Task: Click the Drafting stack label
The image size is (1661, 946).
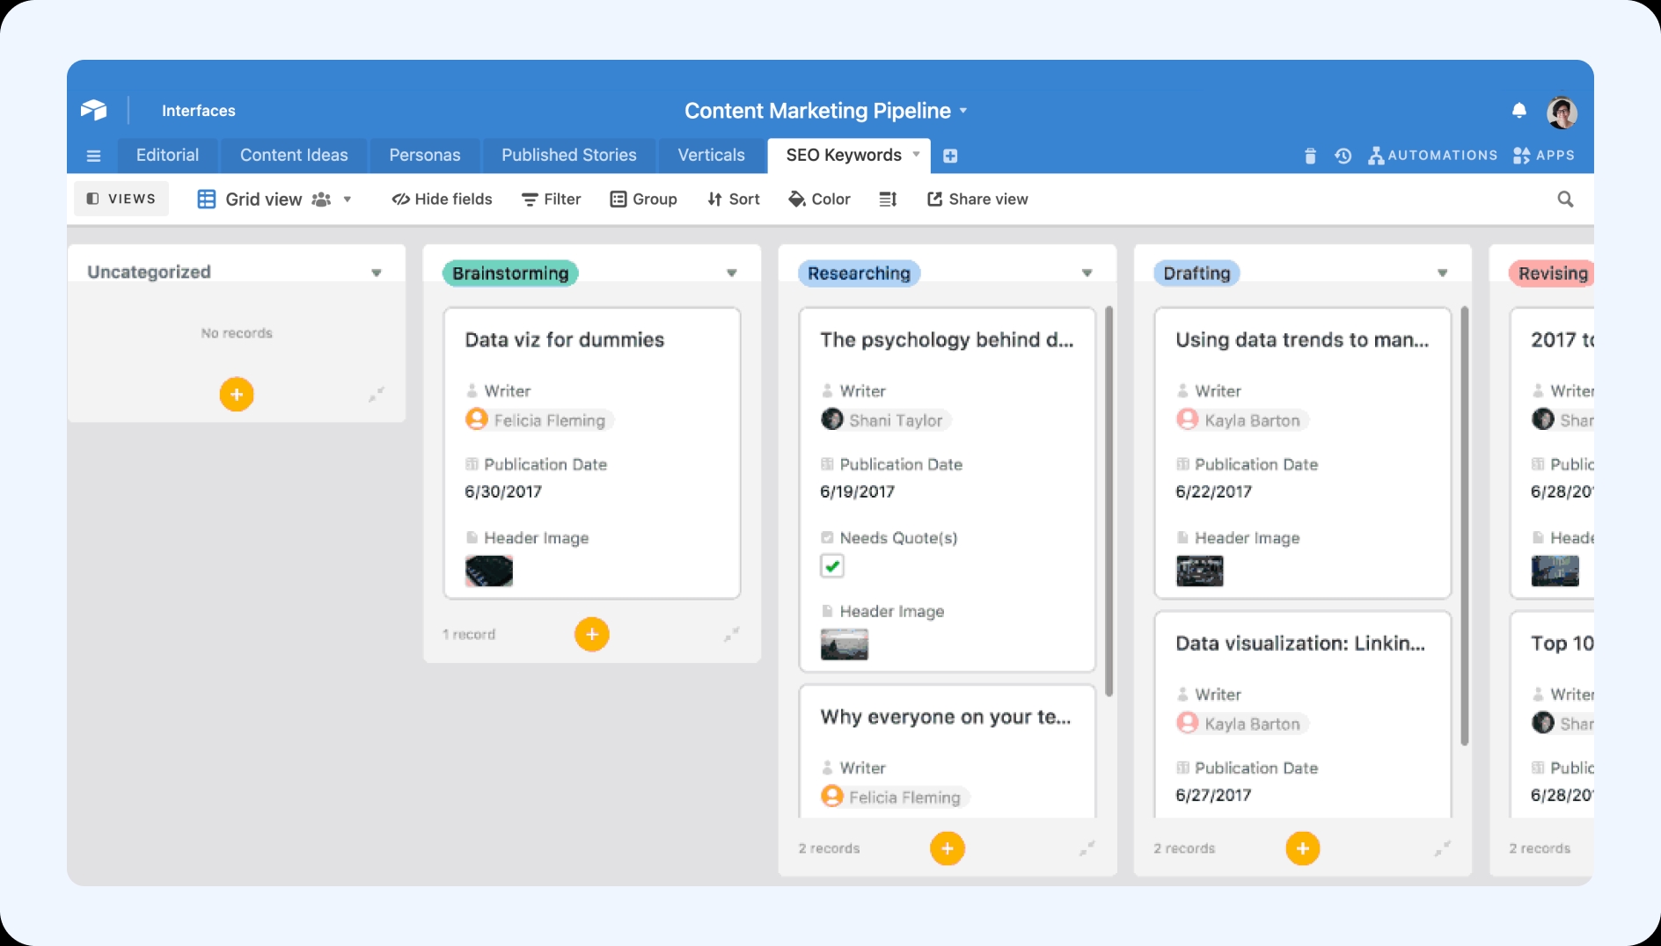Action: coord(1196,273)
